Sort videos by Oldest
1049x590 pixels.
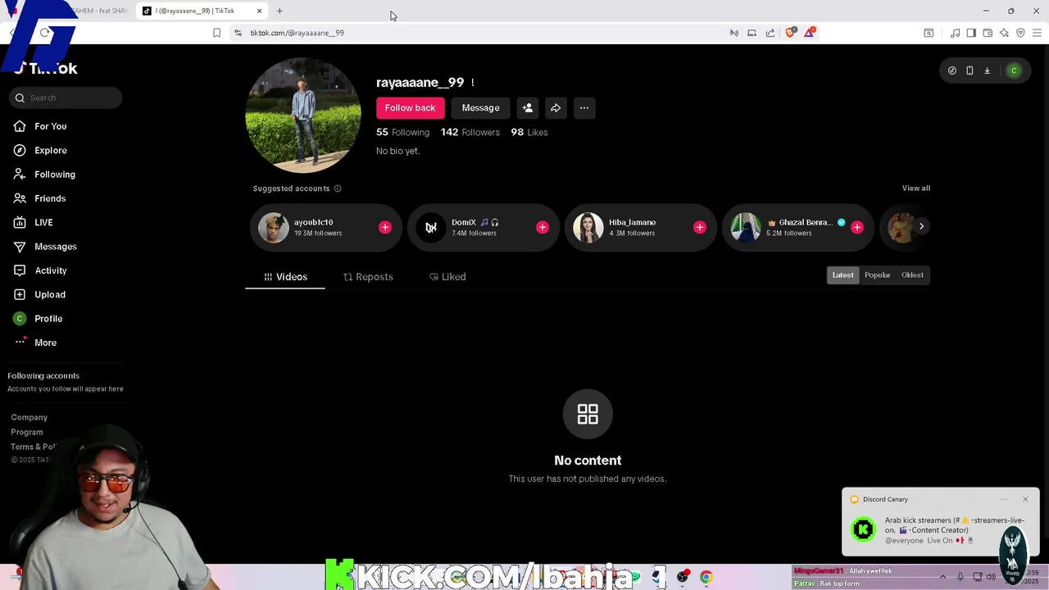(x=912, y=275)
